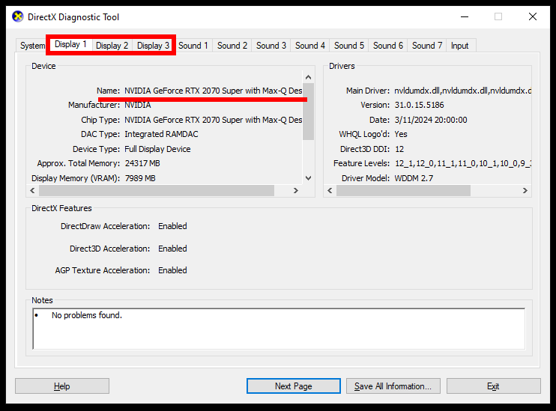Open the Display 2 tab
The image size is (556, 411).
pyautogui.click(x=112, y=46)
